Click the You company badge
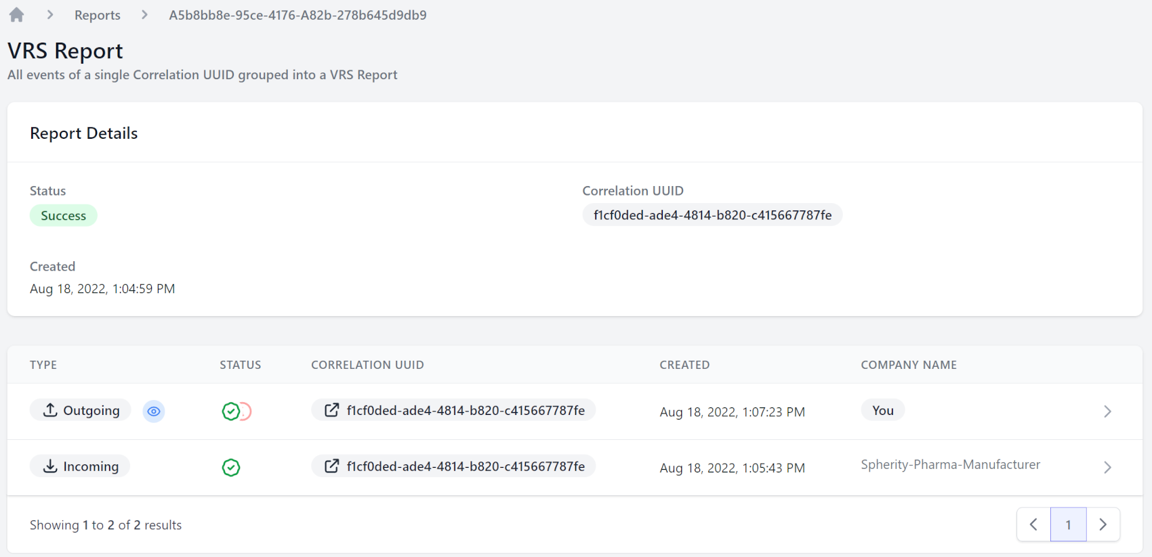Image resolution: width=1152 pixels, height=557 pixels. coord(883,410)
